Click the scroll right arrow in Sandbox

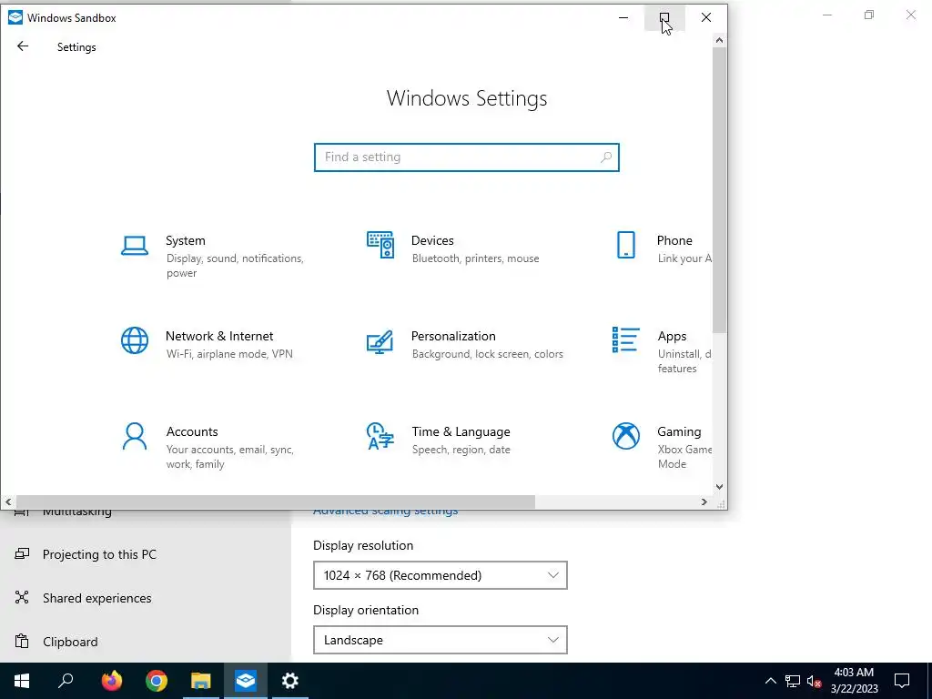[x=704, y=502]
